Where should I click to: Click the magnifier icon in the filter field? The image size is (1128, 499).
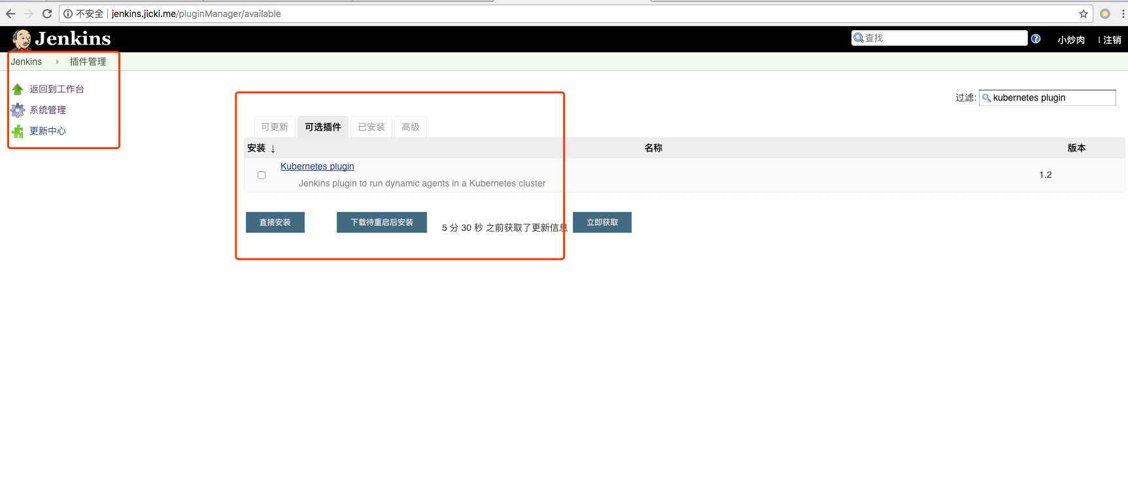987,98
